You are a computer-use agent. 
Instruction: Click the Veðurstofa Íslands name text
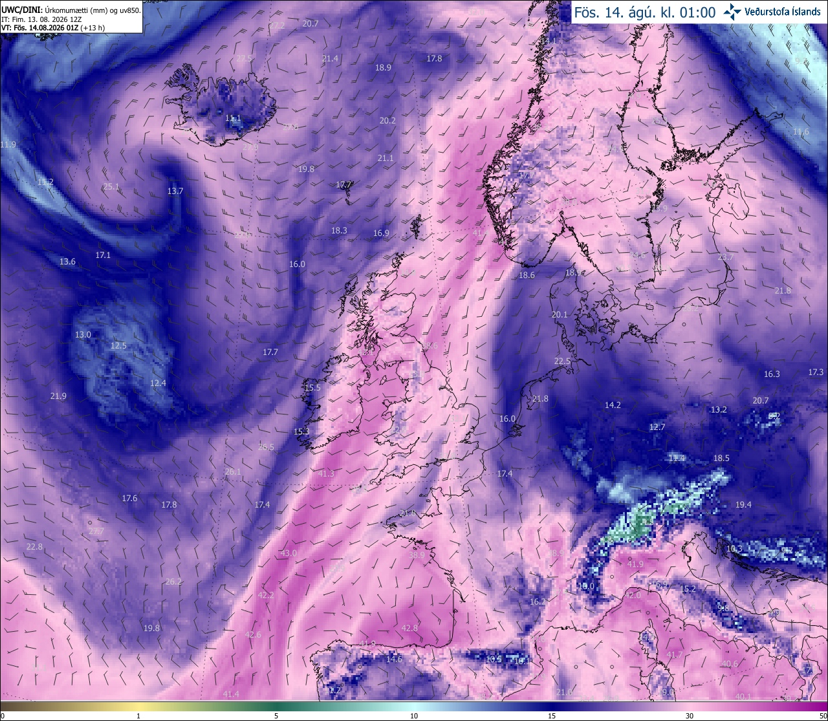click(x=783, y=12)
